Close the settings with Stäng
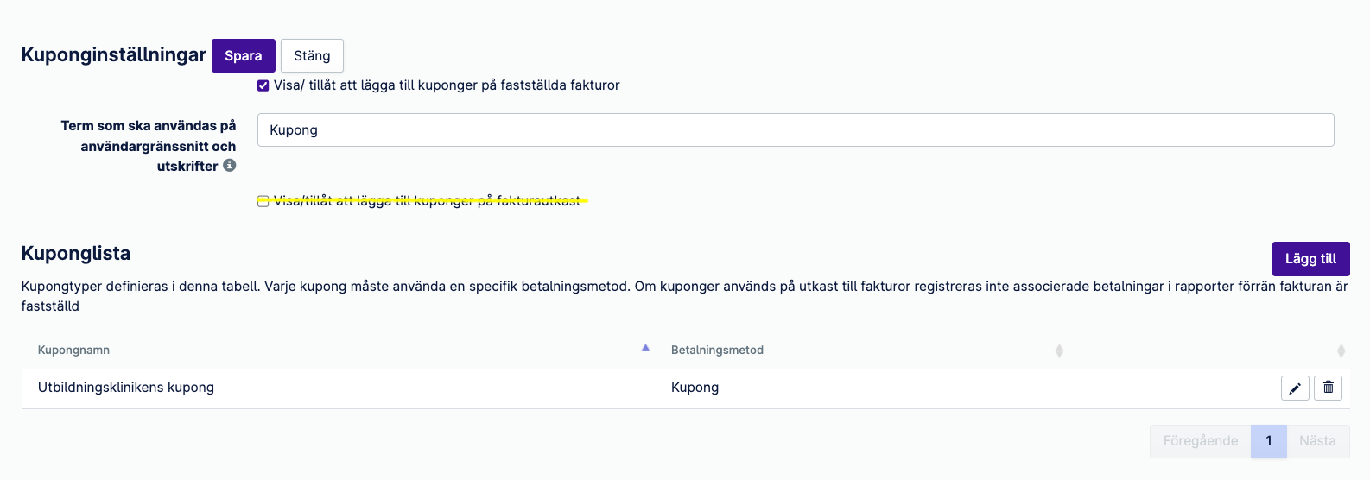This screenshot has width=1370, height=480. [312, 55]
